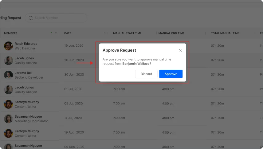263x149 pixels.
Task: Click Ralph Edwards' avatar
Action: 8,46
